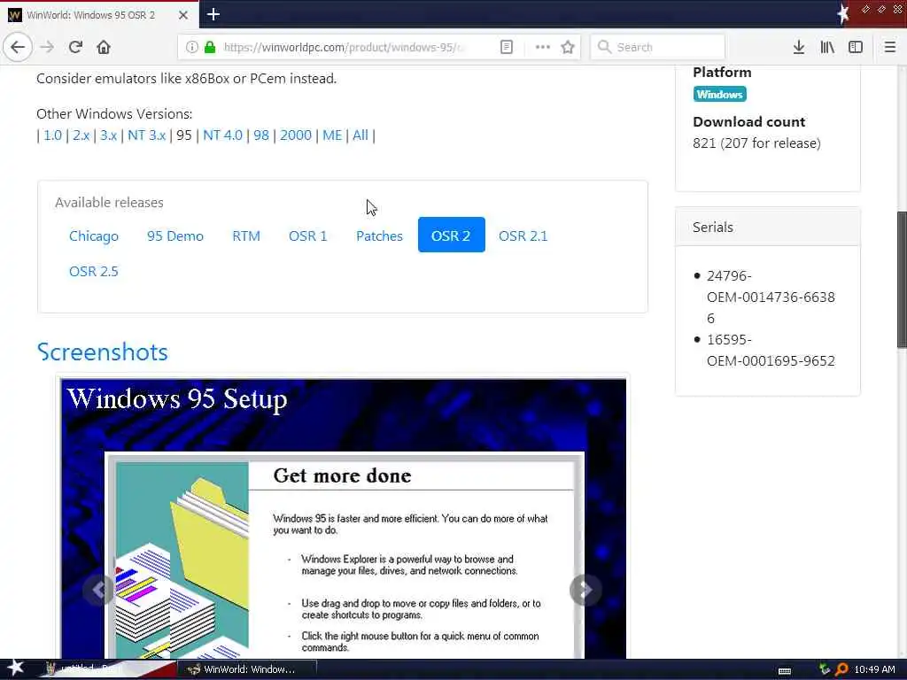Click the keyboard tray icon
The height and width of the screenshot is (680, 907).
pyautogui.click(x=785, y=671)
